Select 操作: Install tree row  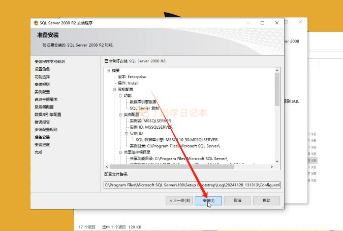128,83
